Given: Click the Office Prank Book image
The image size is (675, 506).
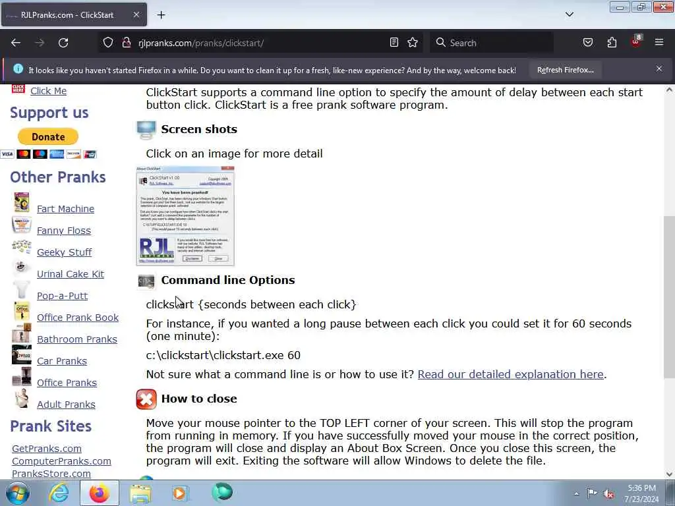Looking at the screenshot, I should point(21,311).
